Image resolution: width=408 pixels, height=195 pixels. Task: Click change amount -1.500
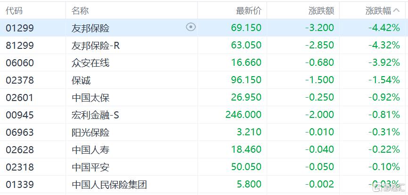[319, 80]
